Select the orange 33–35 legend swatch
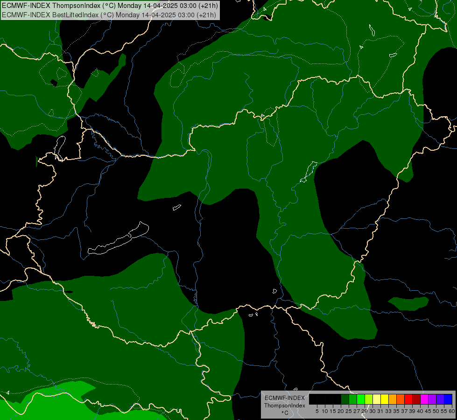The height and width of the screenshot is (420, 457). (x=393, y=399)
